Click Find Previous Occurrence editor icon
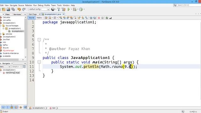 [x=64, y=18]
